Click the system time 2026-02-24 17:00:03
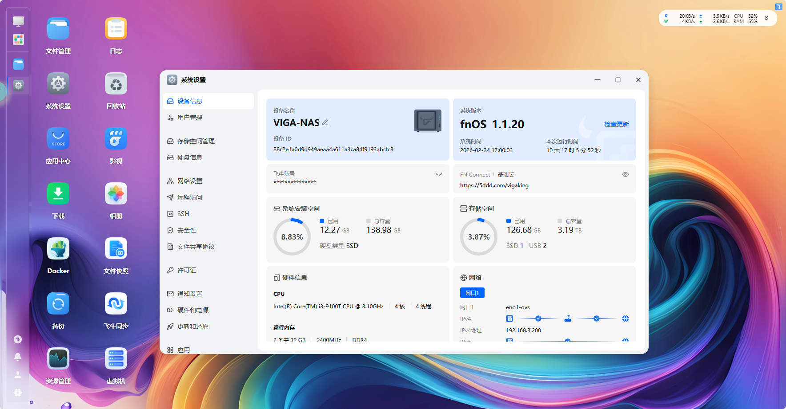Screen dimensions: 786x409 [x=486, y=150]
